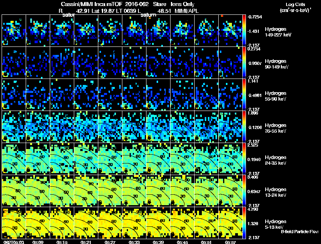
Task: Click the Hydrogen 13-24 keV row label
Action: [276, 192]
